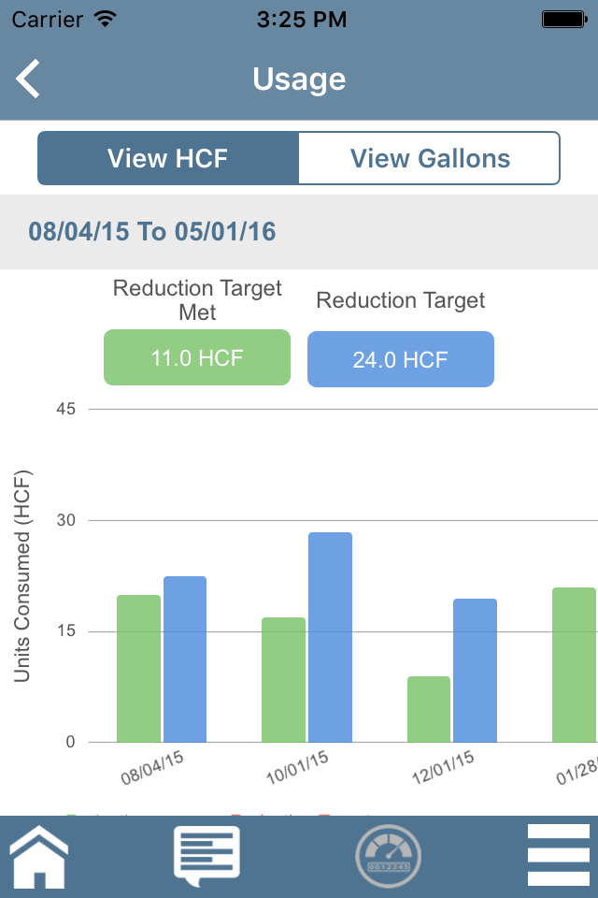Tap the green bar for 08/04/15

pyautogui.click(x=138, y=668)
